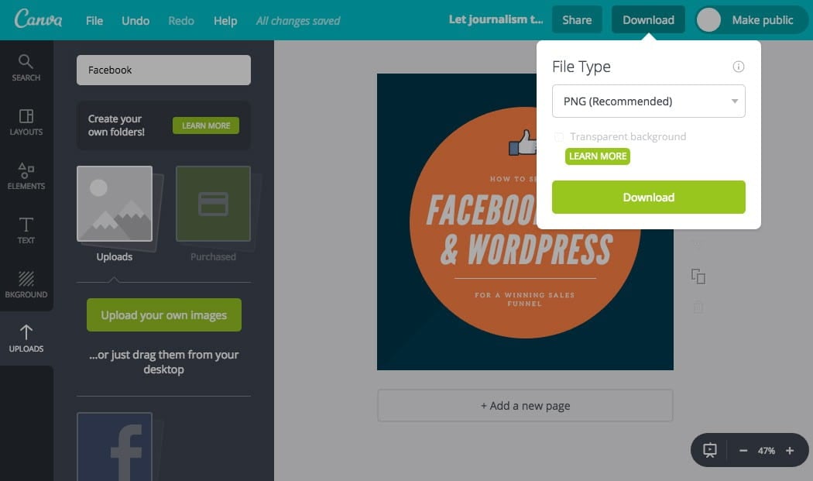This screenshot has width=813, height=481.
Task: Check the Transparent background checkbox
Action: coord(559,137)
